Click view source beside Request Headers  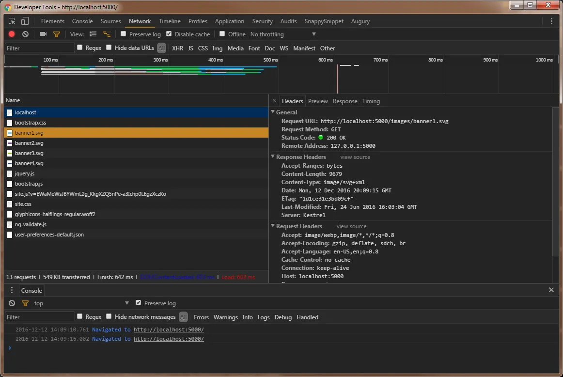pyautogui.click(x=351, y=226)
